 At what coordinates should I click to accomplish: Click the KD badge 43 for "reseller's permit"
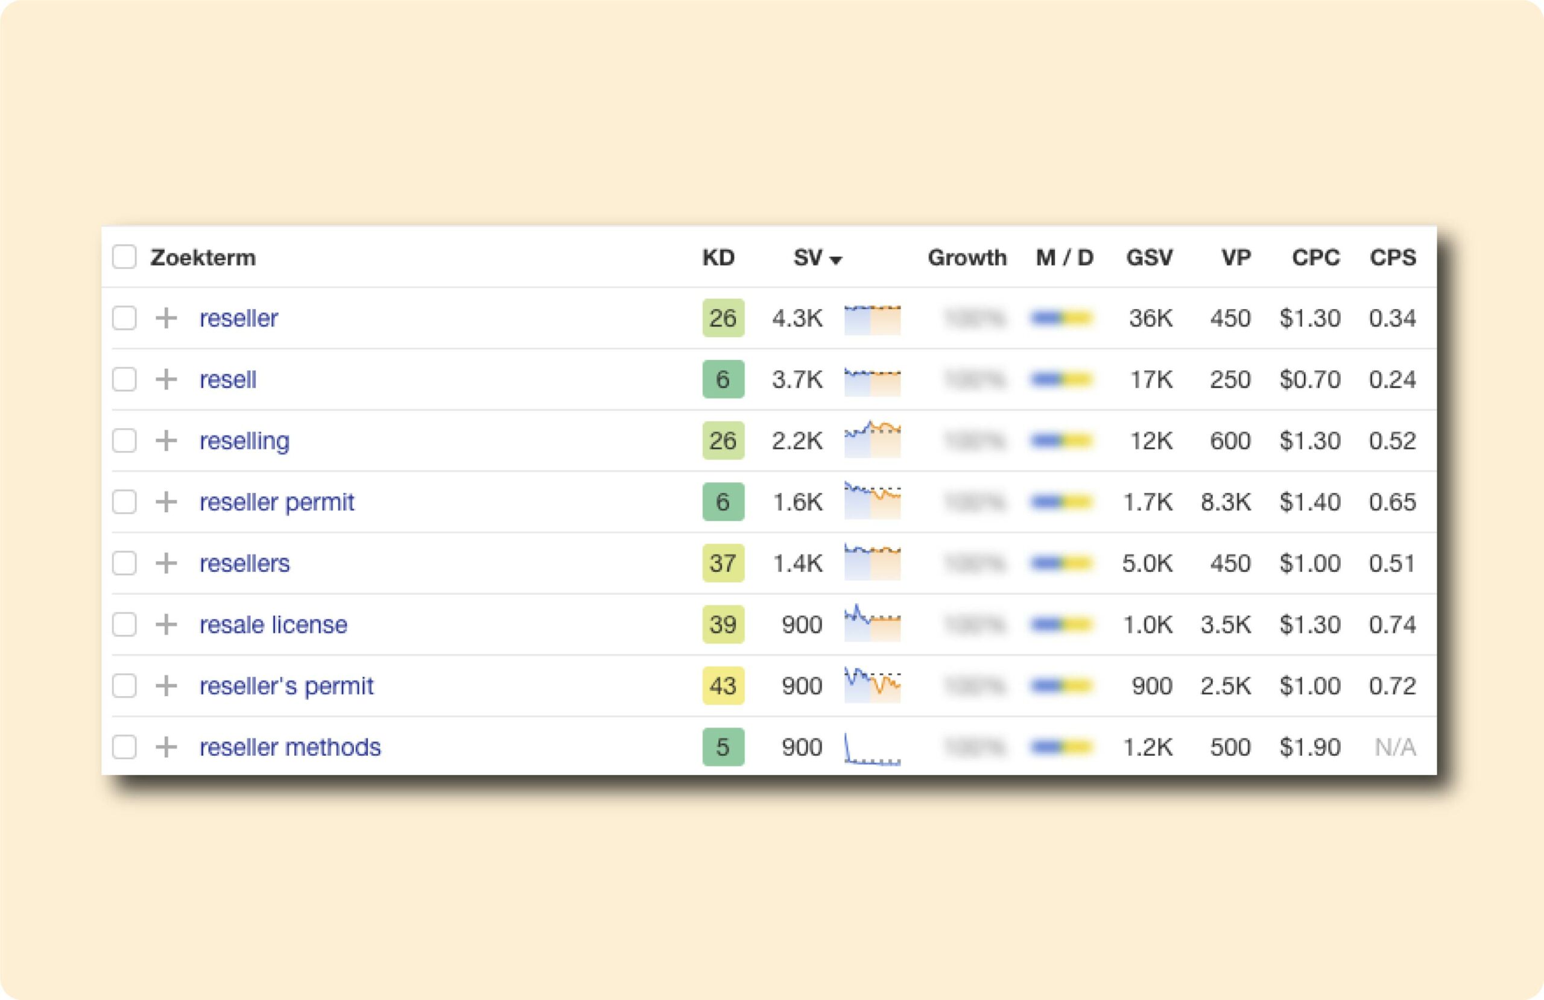pos(723,685)
